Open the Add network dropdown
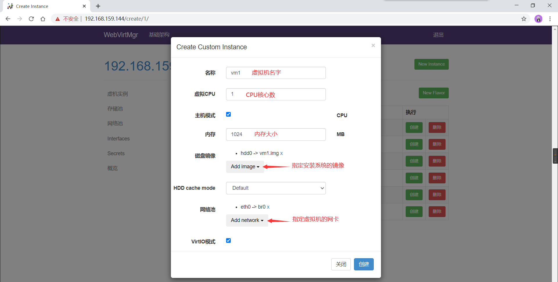The width and height of the screenshot is (558, 282). [247, 220]
